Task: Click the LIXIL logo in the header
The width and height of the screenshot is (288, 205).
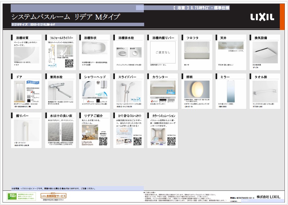Action: tap(262, 17)
